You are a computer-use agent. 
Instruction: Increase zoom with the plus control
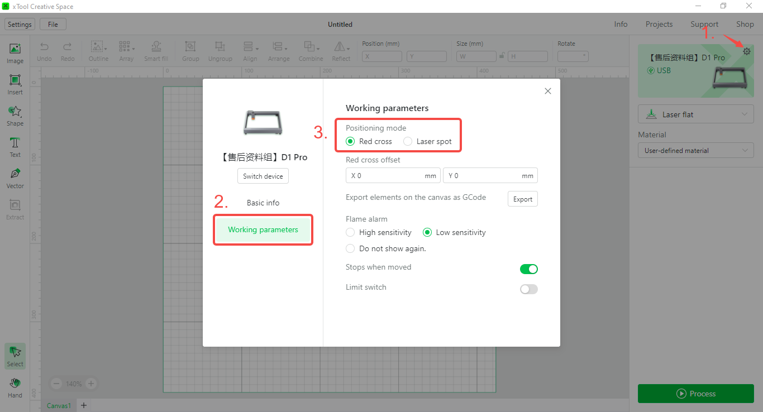[x=92, y=384]
